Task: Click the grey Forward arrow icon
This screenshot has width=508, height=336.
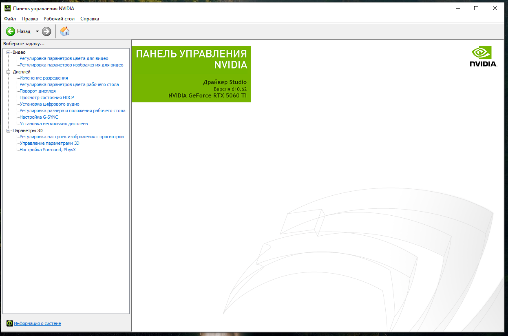Action: pos(46,31)
